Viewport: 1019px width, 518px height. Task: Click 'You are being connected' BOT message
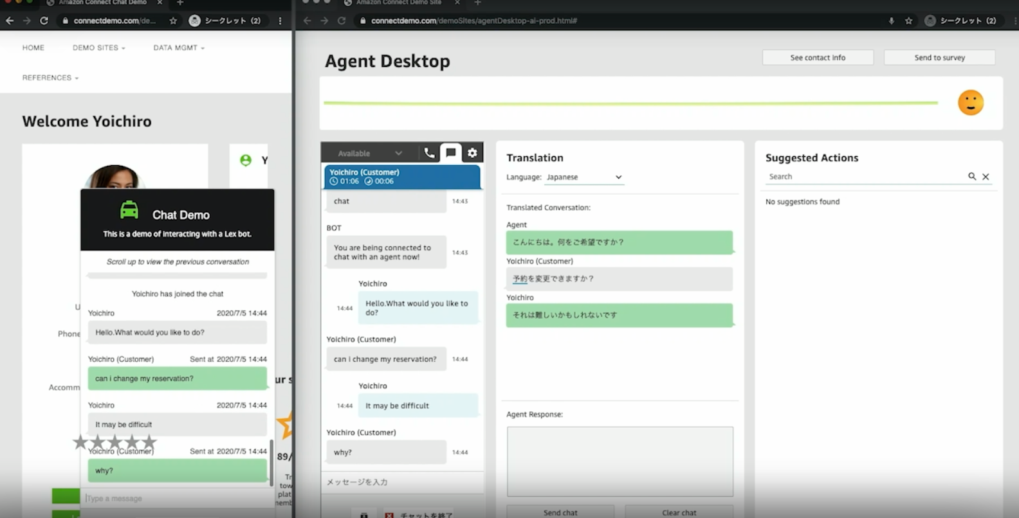click(386, 252)
